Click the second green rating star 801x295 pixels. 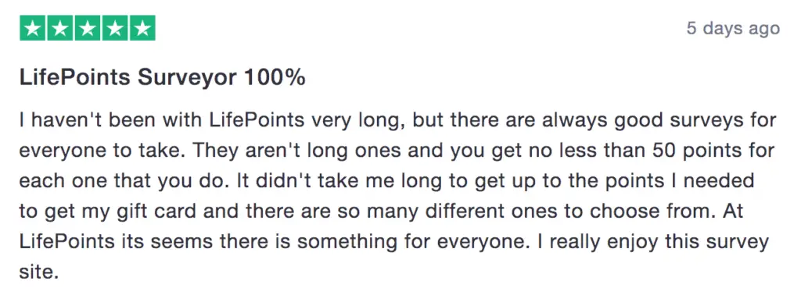tap(60, 29)
